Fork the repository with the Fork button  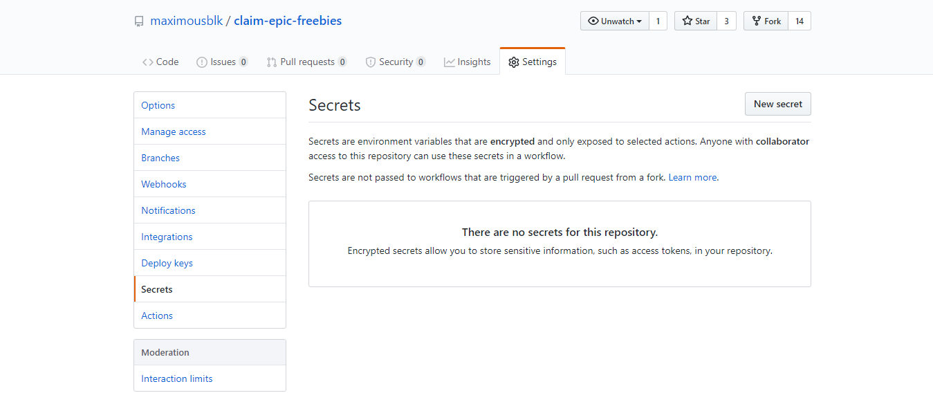click(766, 21)
